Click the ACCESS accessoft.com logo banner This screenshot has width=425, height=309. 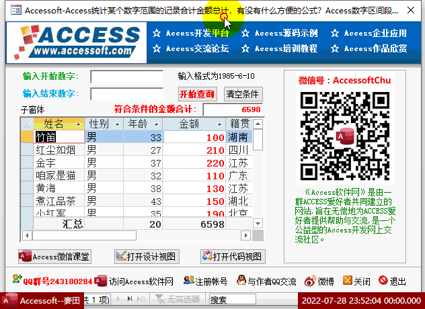click(x=77, y=42)
